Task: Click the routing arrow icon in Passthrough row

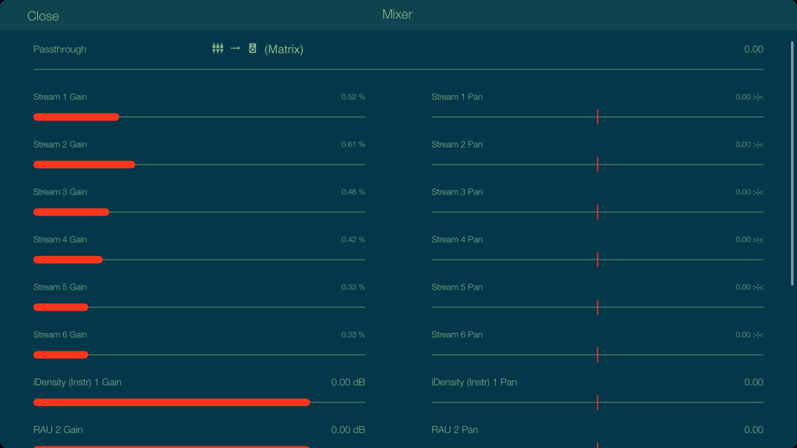Action: point(235,49)
